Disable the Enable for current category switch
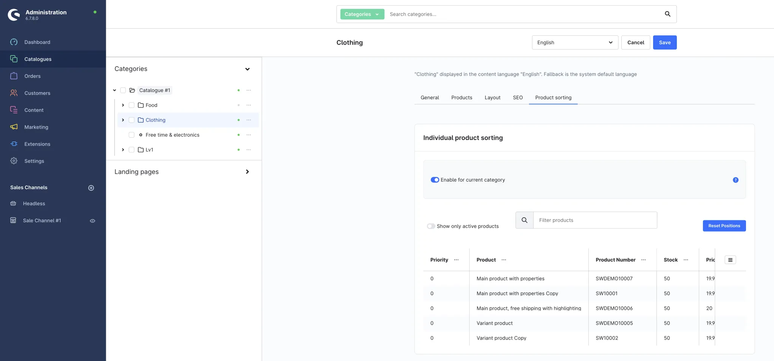The height and width of the screenshot is (361, 774). click(x=435, y=180)
